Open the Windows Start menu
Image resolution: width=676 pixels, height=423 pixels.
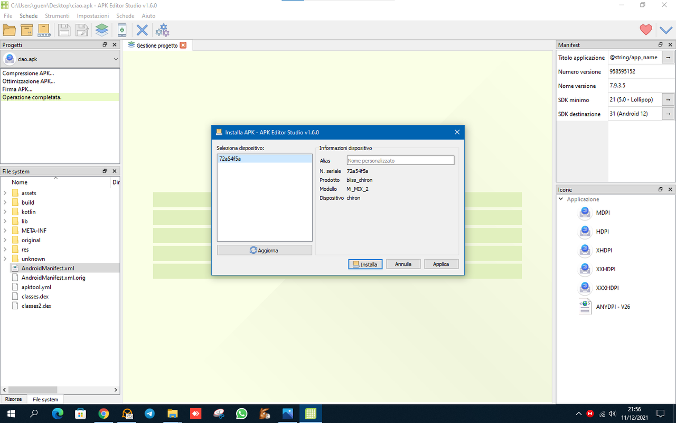pos(11,413)
